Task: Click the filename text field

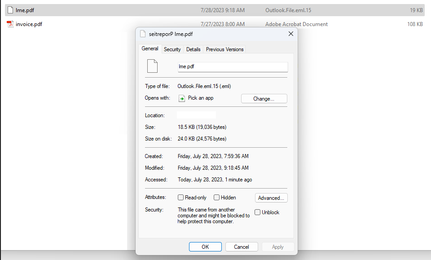Action: click(233, 67)
